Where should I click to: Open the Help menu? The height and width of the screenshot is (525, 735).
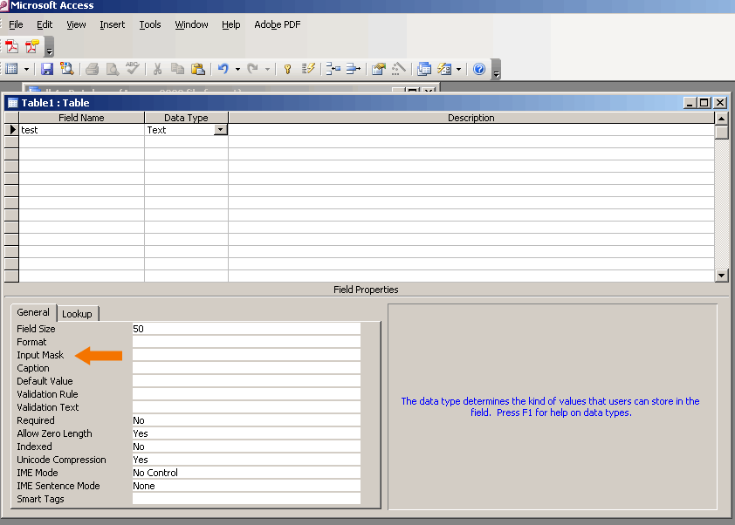(231, 24)
